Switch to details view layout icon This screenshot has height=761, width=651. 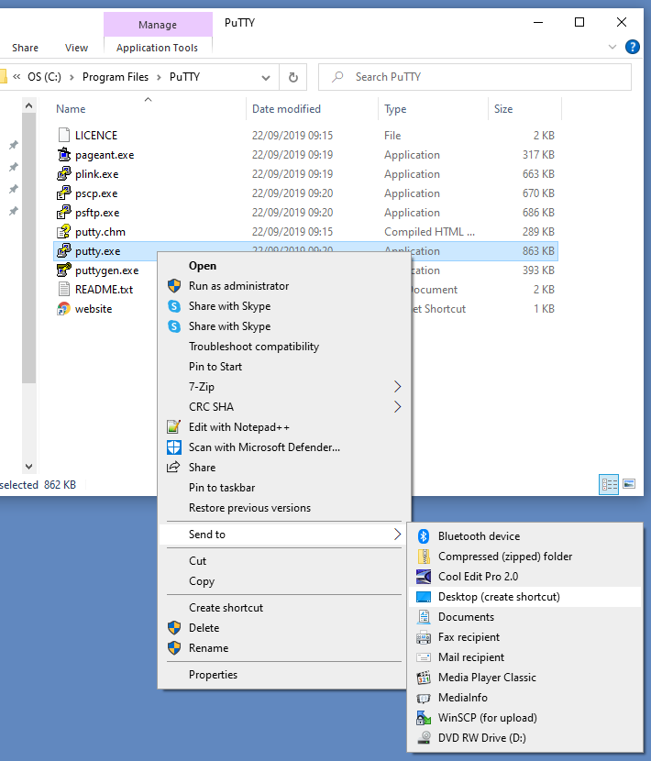click(x=609, y=484)
